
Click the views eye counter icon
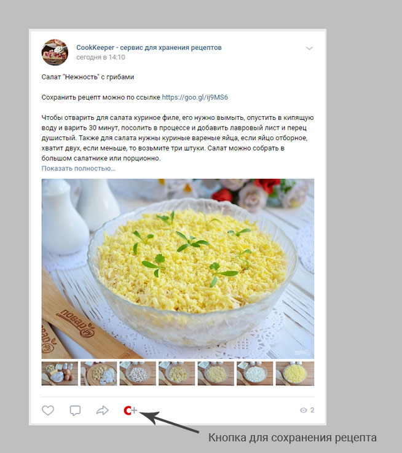pos(304,410)
